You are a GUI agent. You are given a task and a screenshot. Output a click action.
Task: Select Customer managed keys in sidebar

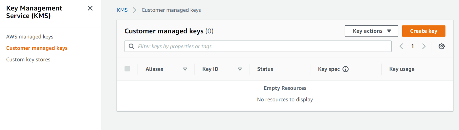click(37, 48)
